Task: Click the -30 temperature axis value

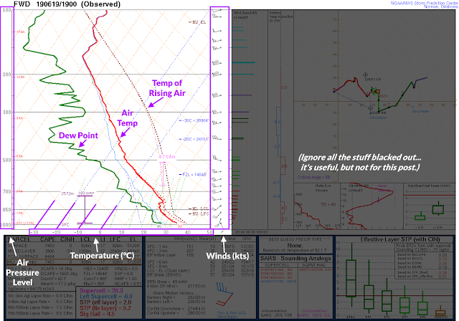Action: (34, 232)
